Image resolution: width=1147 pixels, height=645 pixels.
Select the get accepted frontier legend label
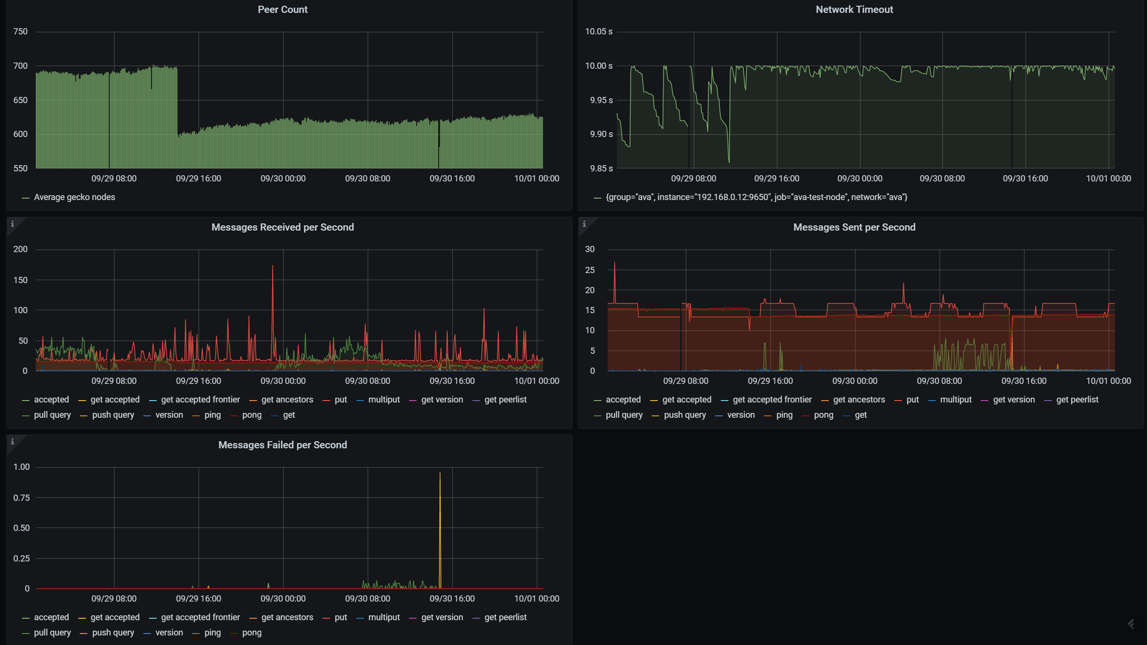click(201, 400)
